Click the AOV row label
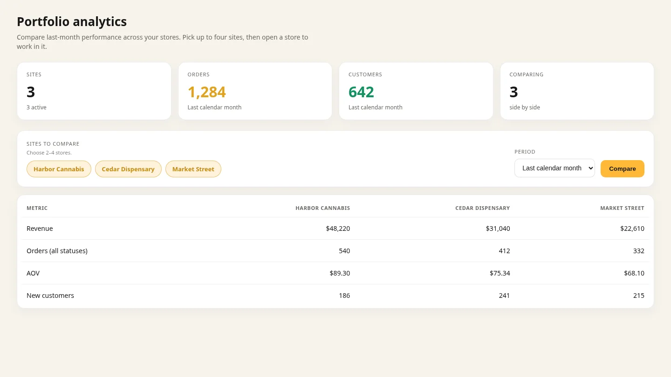 coord(33,273)
